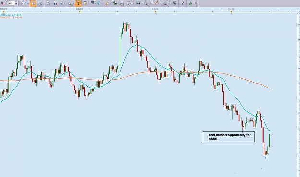Screen dimensions: 300x177
Task: Open the dropdown beside the green line tool
Action: (x=143, y=3)
